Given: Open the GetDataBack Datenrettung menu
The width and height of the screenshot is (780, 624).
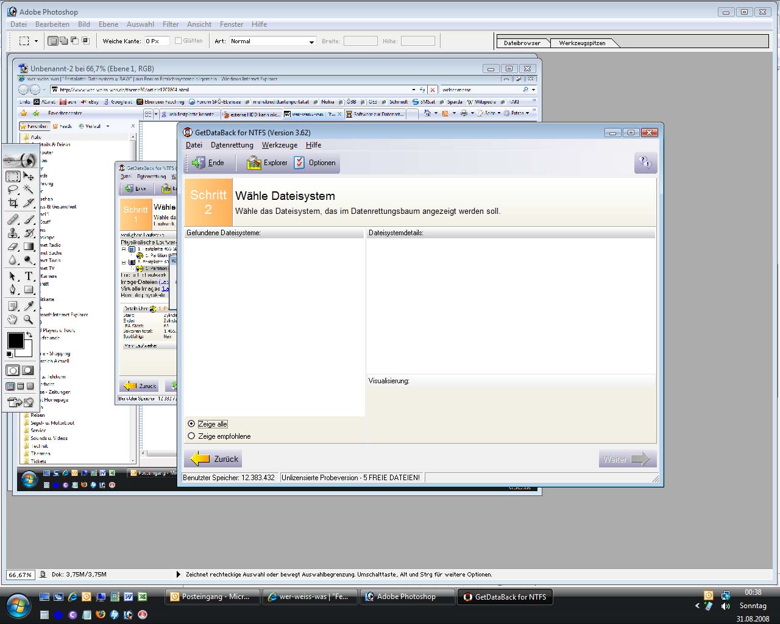Looking at the screenshot, I should point(232,145).
